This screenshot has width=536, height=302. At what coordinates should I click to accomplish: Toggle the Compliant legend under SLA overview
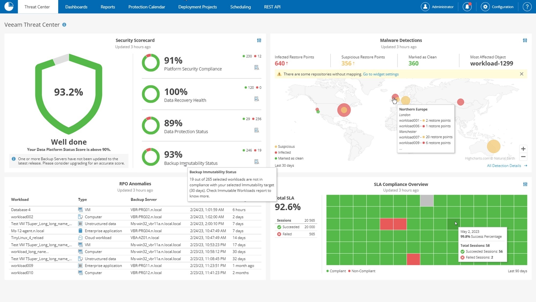click(x=337, y=271)
